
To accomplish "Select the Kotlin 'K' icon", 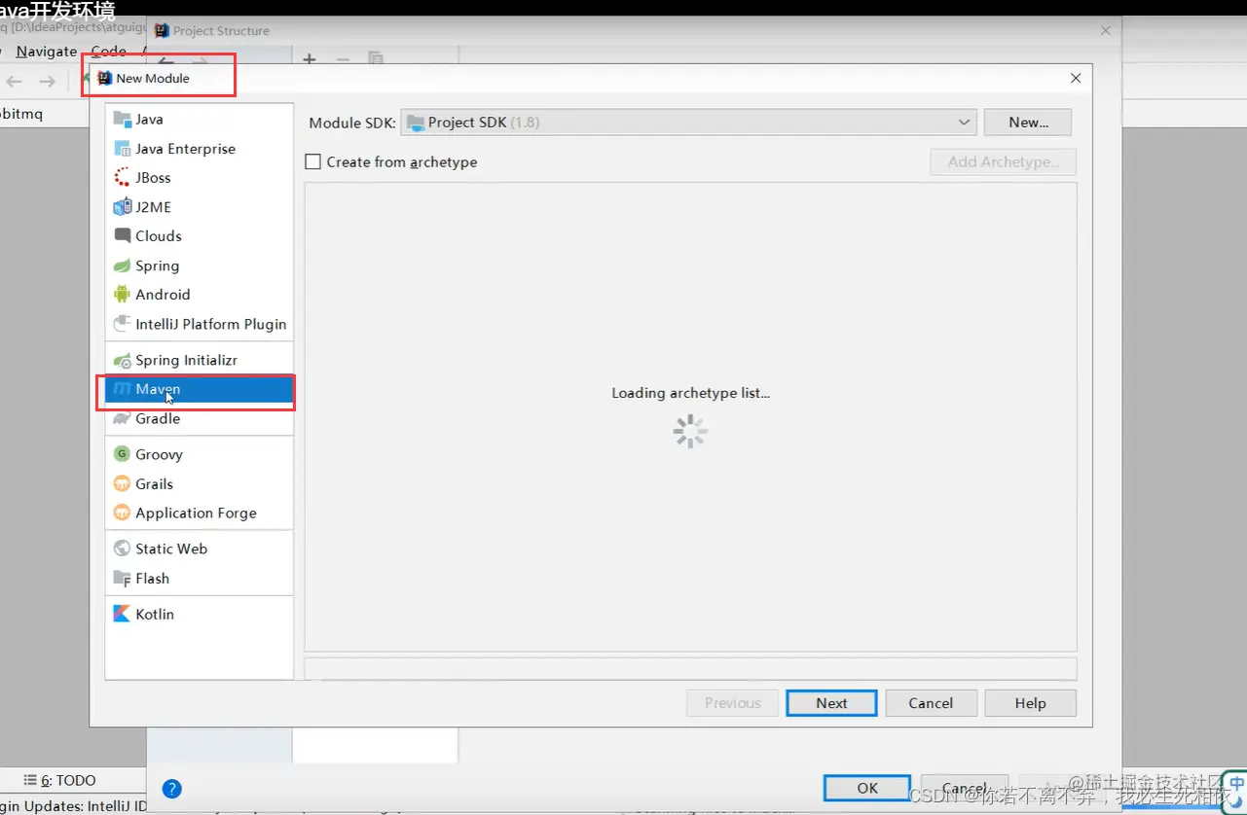I will (122, 615).
